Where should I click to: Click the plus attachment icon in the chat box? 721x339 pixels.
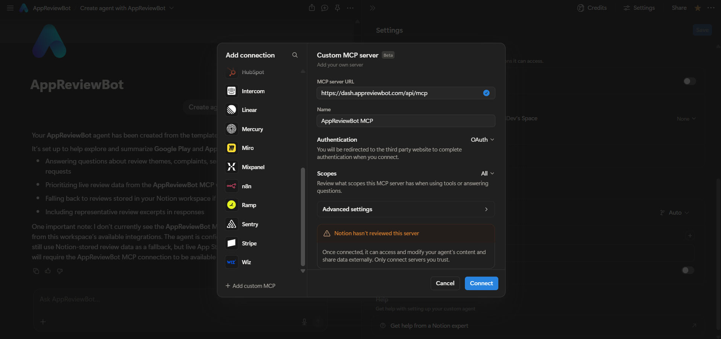[x=43, y=322]
